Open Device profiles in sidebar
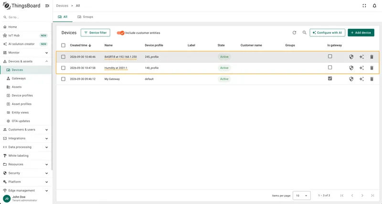The height and width of the screenshot is (204, 382). [26, 96]
